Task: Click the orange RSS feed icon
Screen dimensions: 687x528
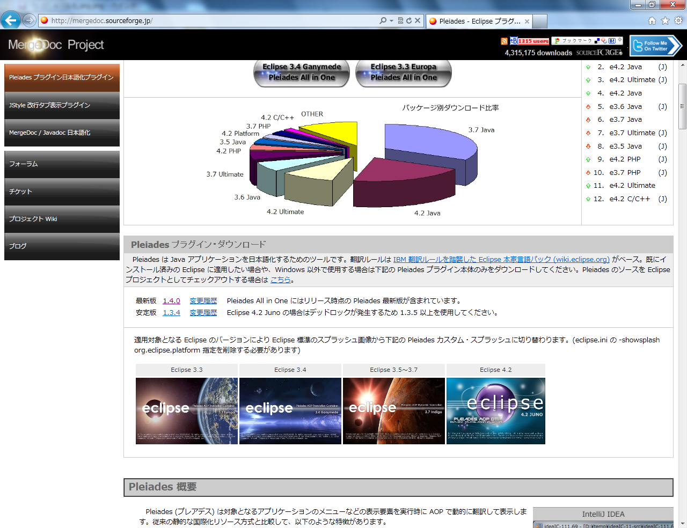Action: tap(504, 41)
